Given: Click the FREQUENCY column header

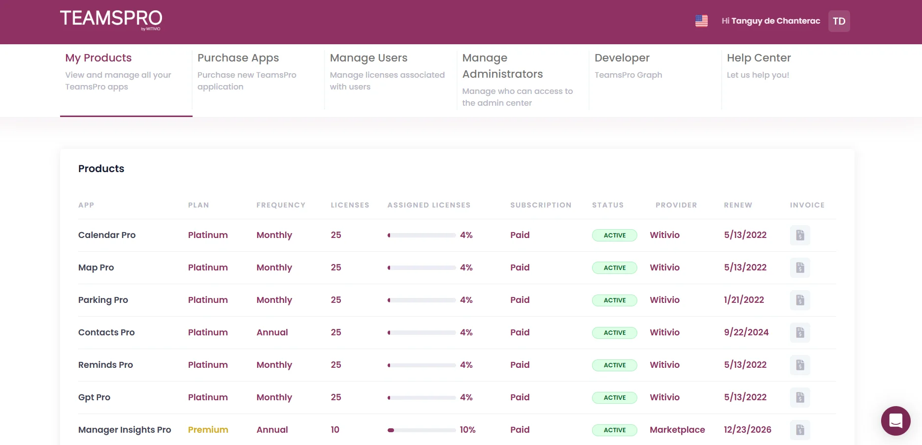Looking at the screenshot, I should 281,205.
